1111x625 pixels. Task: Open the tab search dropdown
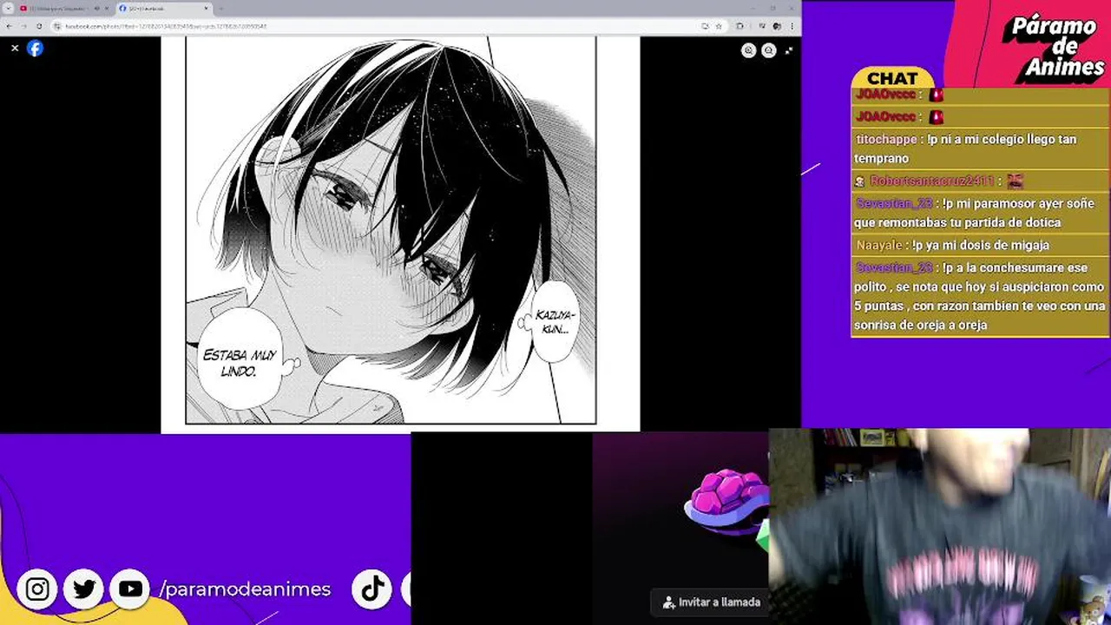[x=8, y=8]
